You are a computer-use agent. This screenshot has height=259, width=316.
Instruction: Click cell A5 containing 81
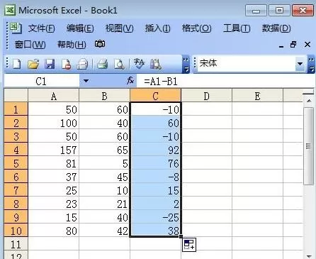54,163
